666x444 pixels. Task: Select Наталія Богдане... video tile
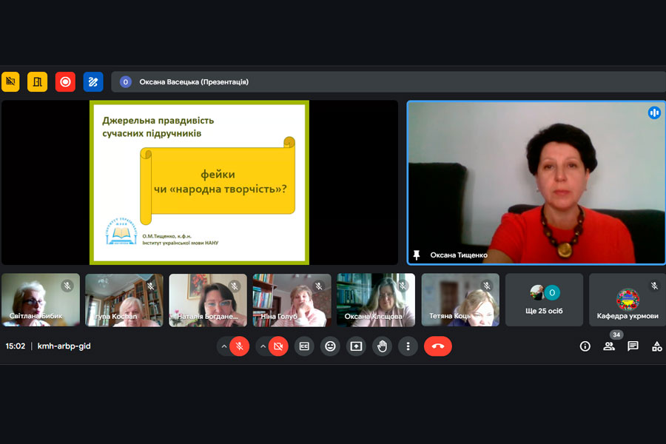(x=208, y=300)
